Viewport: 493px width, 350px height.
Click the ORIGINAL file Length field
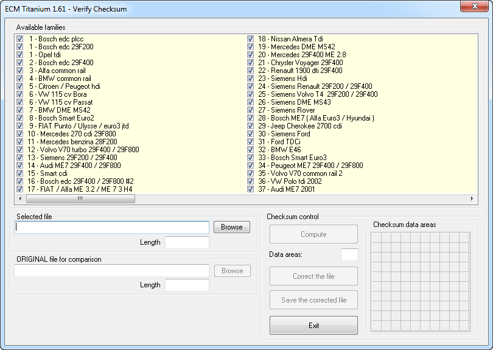point(187,285)
